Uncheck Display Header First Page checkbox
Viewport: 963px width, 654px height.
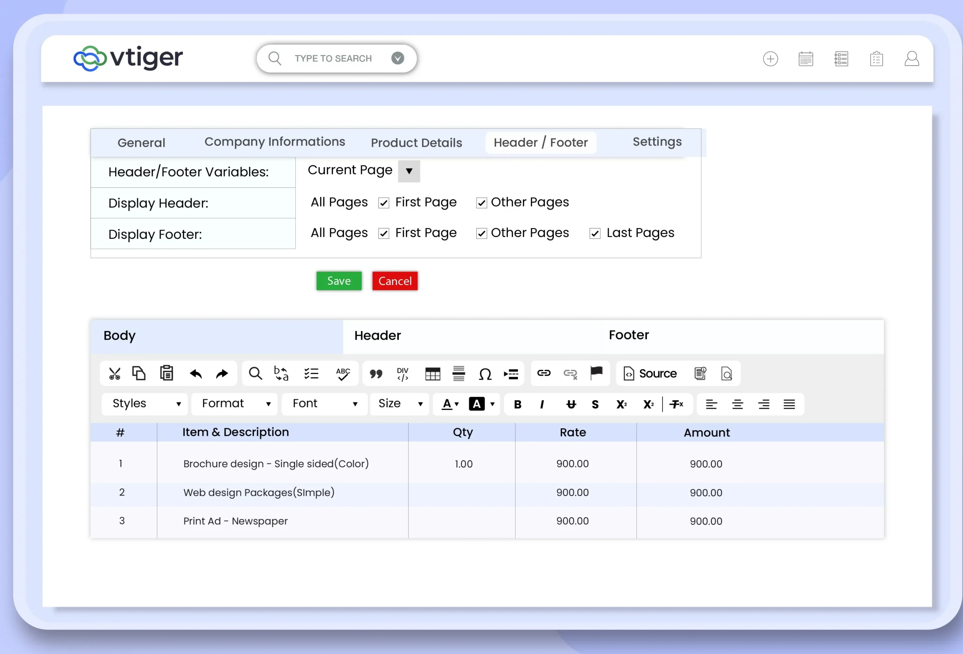coord(384,203)
